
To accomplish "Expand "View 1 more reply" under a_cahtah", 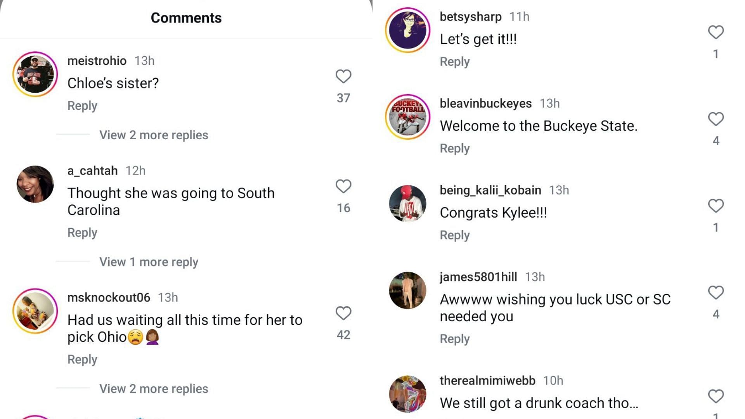I will [149, 262].
